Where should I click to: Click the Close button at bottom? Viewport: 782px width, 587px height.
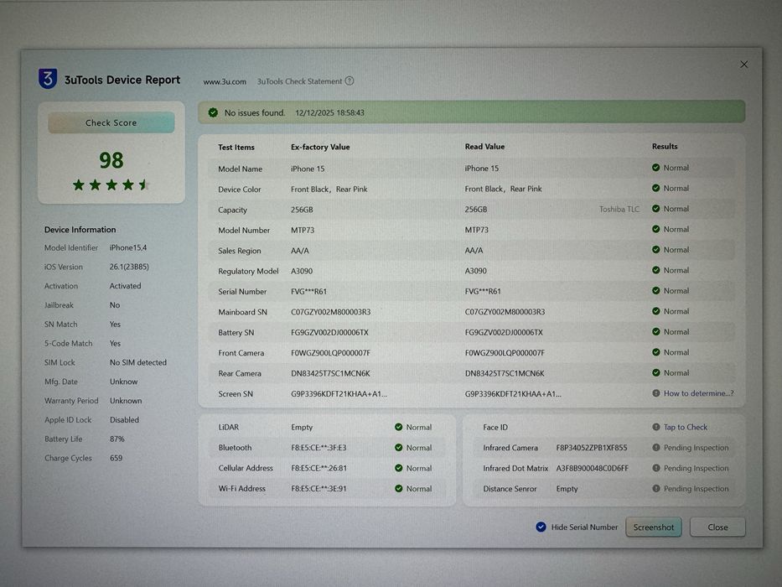(717, 527)
